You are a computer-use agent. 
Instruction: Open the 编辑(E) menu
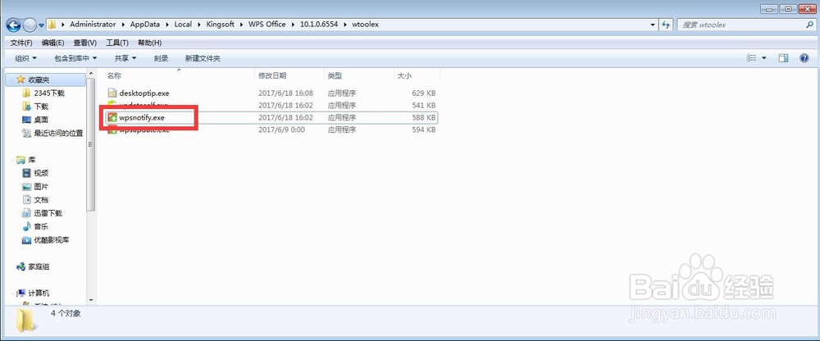[x=52, y=43]
